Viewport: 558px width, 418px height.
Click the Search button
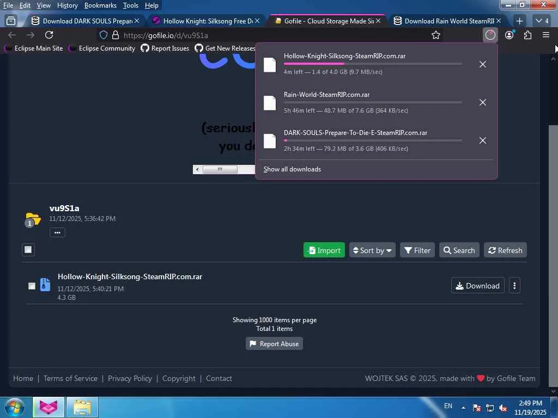pos(459,250)
